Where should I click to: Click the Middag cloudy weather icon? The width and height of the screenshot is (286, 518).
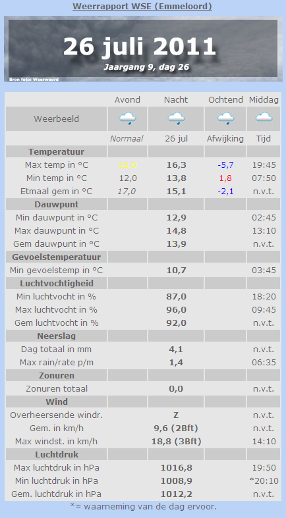[x=264, y=118]
